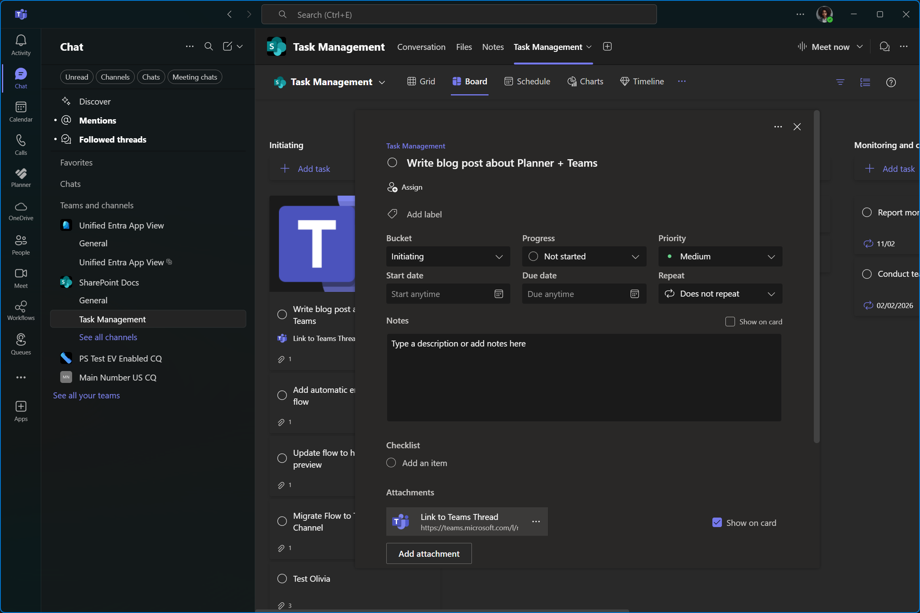The image size is (920, 613).
Task: Click the task detail vertical scrollbar
Action: coord(816,276)
